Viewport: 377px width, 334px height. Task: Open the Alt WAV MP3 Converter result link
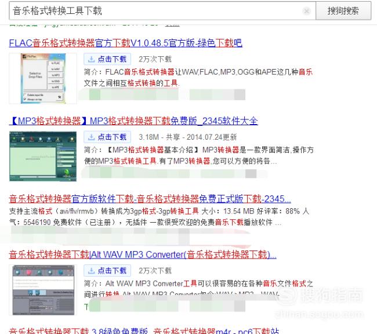[x=143, y=255]
